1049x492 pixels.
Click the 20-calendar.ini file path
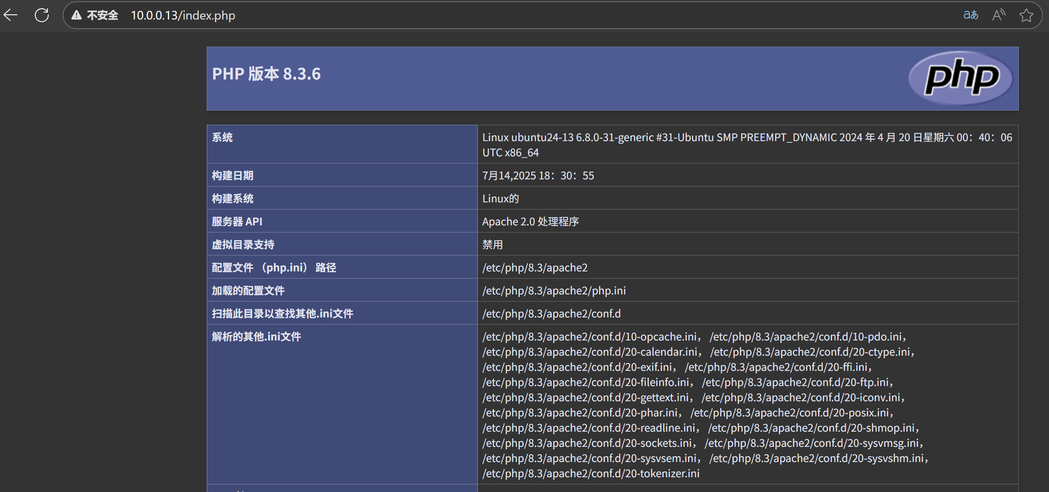pos(590,352)
